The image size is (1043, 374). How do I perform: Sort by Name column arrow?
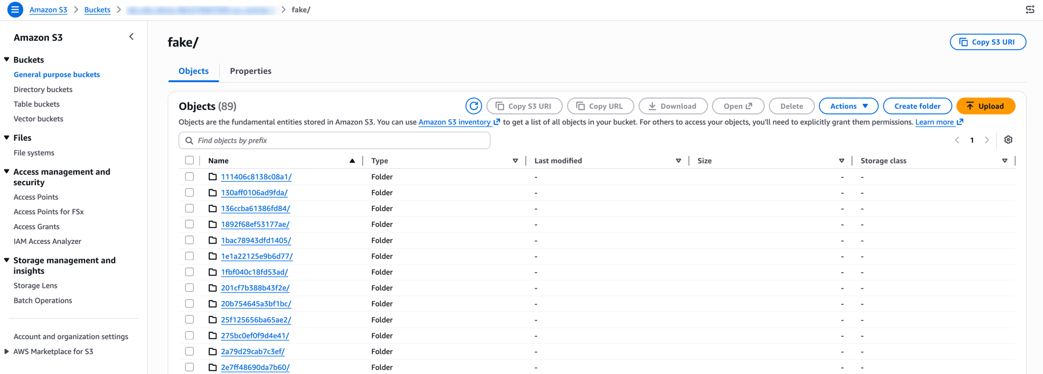coord(352,161)
